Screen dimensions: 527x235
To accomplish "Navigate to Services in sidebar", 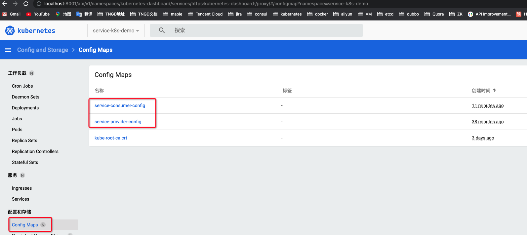I will click(20, 199).
